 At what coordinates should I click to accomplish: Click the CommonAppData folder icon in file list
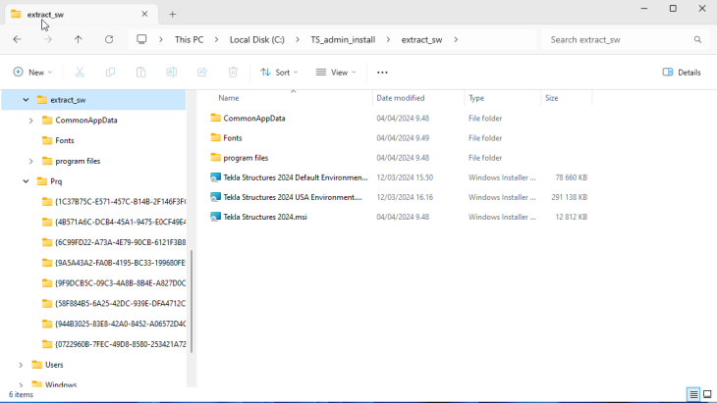click(215, 118)
